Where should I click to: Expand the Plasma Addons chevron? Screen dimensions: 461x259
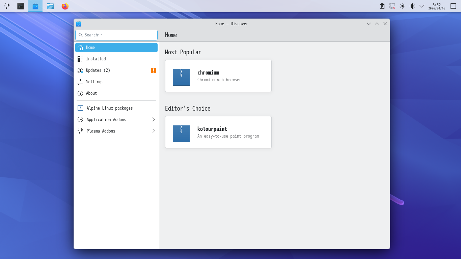154,131
